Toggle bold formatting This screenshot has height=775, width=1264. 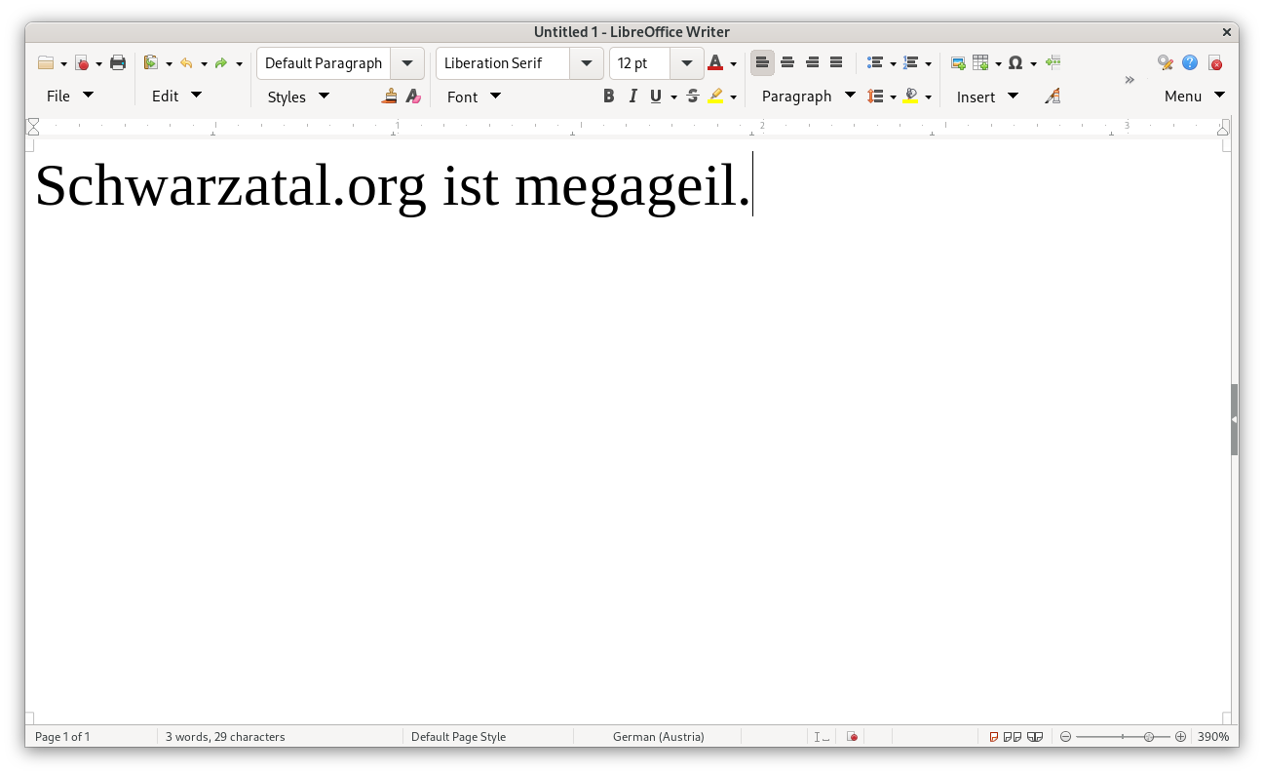point(609,97)
